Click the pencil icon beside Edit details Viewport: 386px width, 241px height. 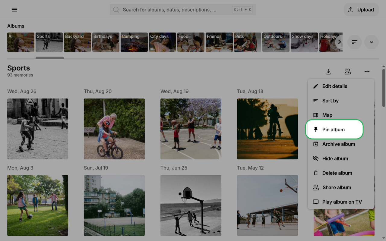pos(316,86)
